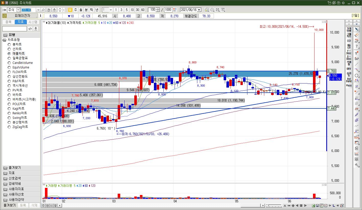362x210 pixels.
Task: Open the stock code history dropdown
Action: coord(38,10)
